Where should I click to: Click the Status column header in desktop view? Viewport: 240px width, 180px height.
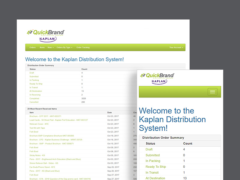pyautogui.click(x=33, y=69)
